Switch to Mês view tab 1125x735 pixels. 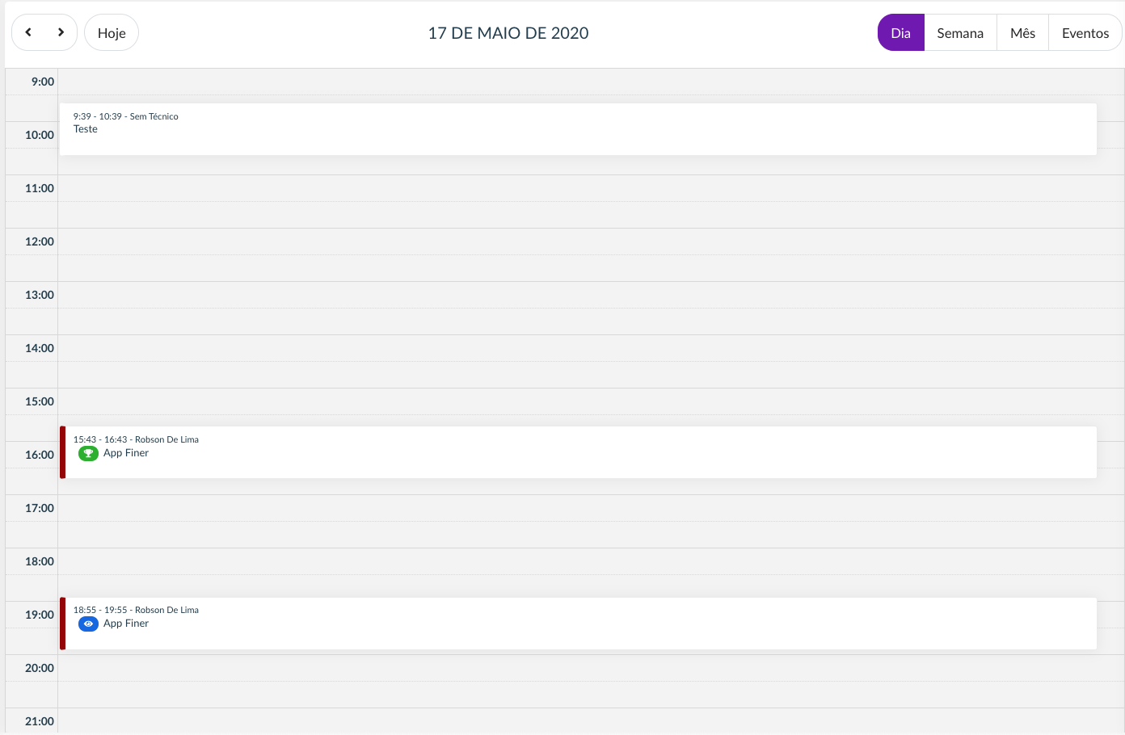[x=1022, y=33]
